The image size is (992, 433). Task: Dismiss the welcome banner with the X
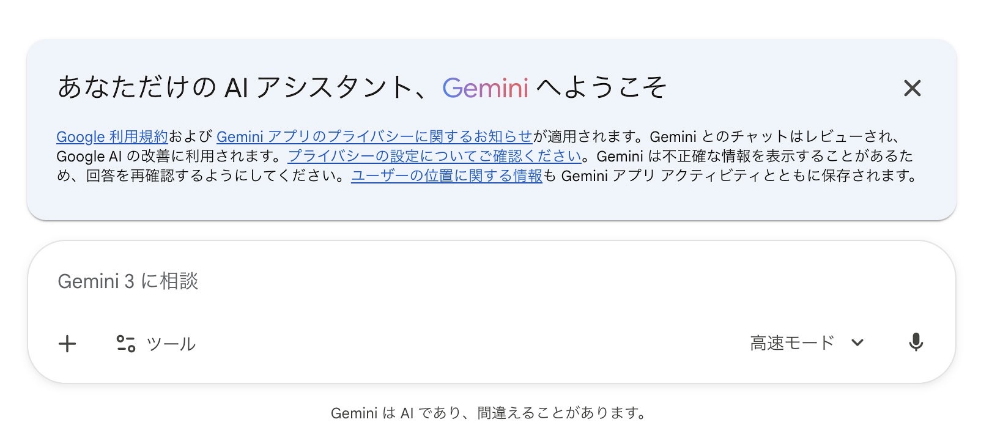(x=912, y=88)
